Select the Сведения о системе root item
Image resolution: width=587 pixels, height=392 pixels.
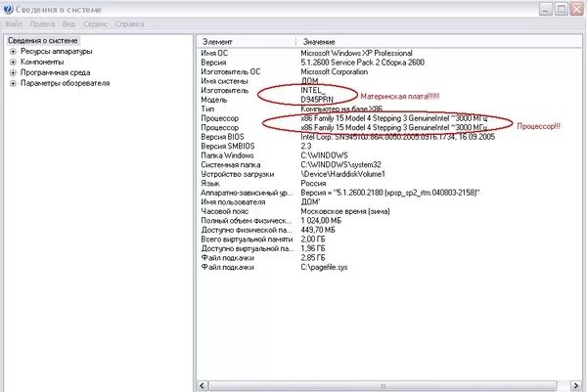coord(43,40)
